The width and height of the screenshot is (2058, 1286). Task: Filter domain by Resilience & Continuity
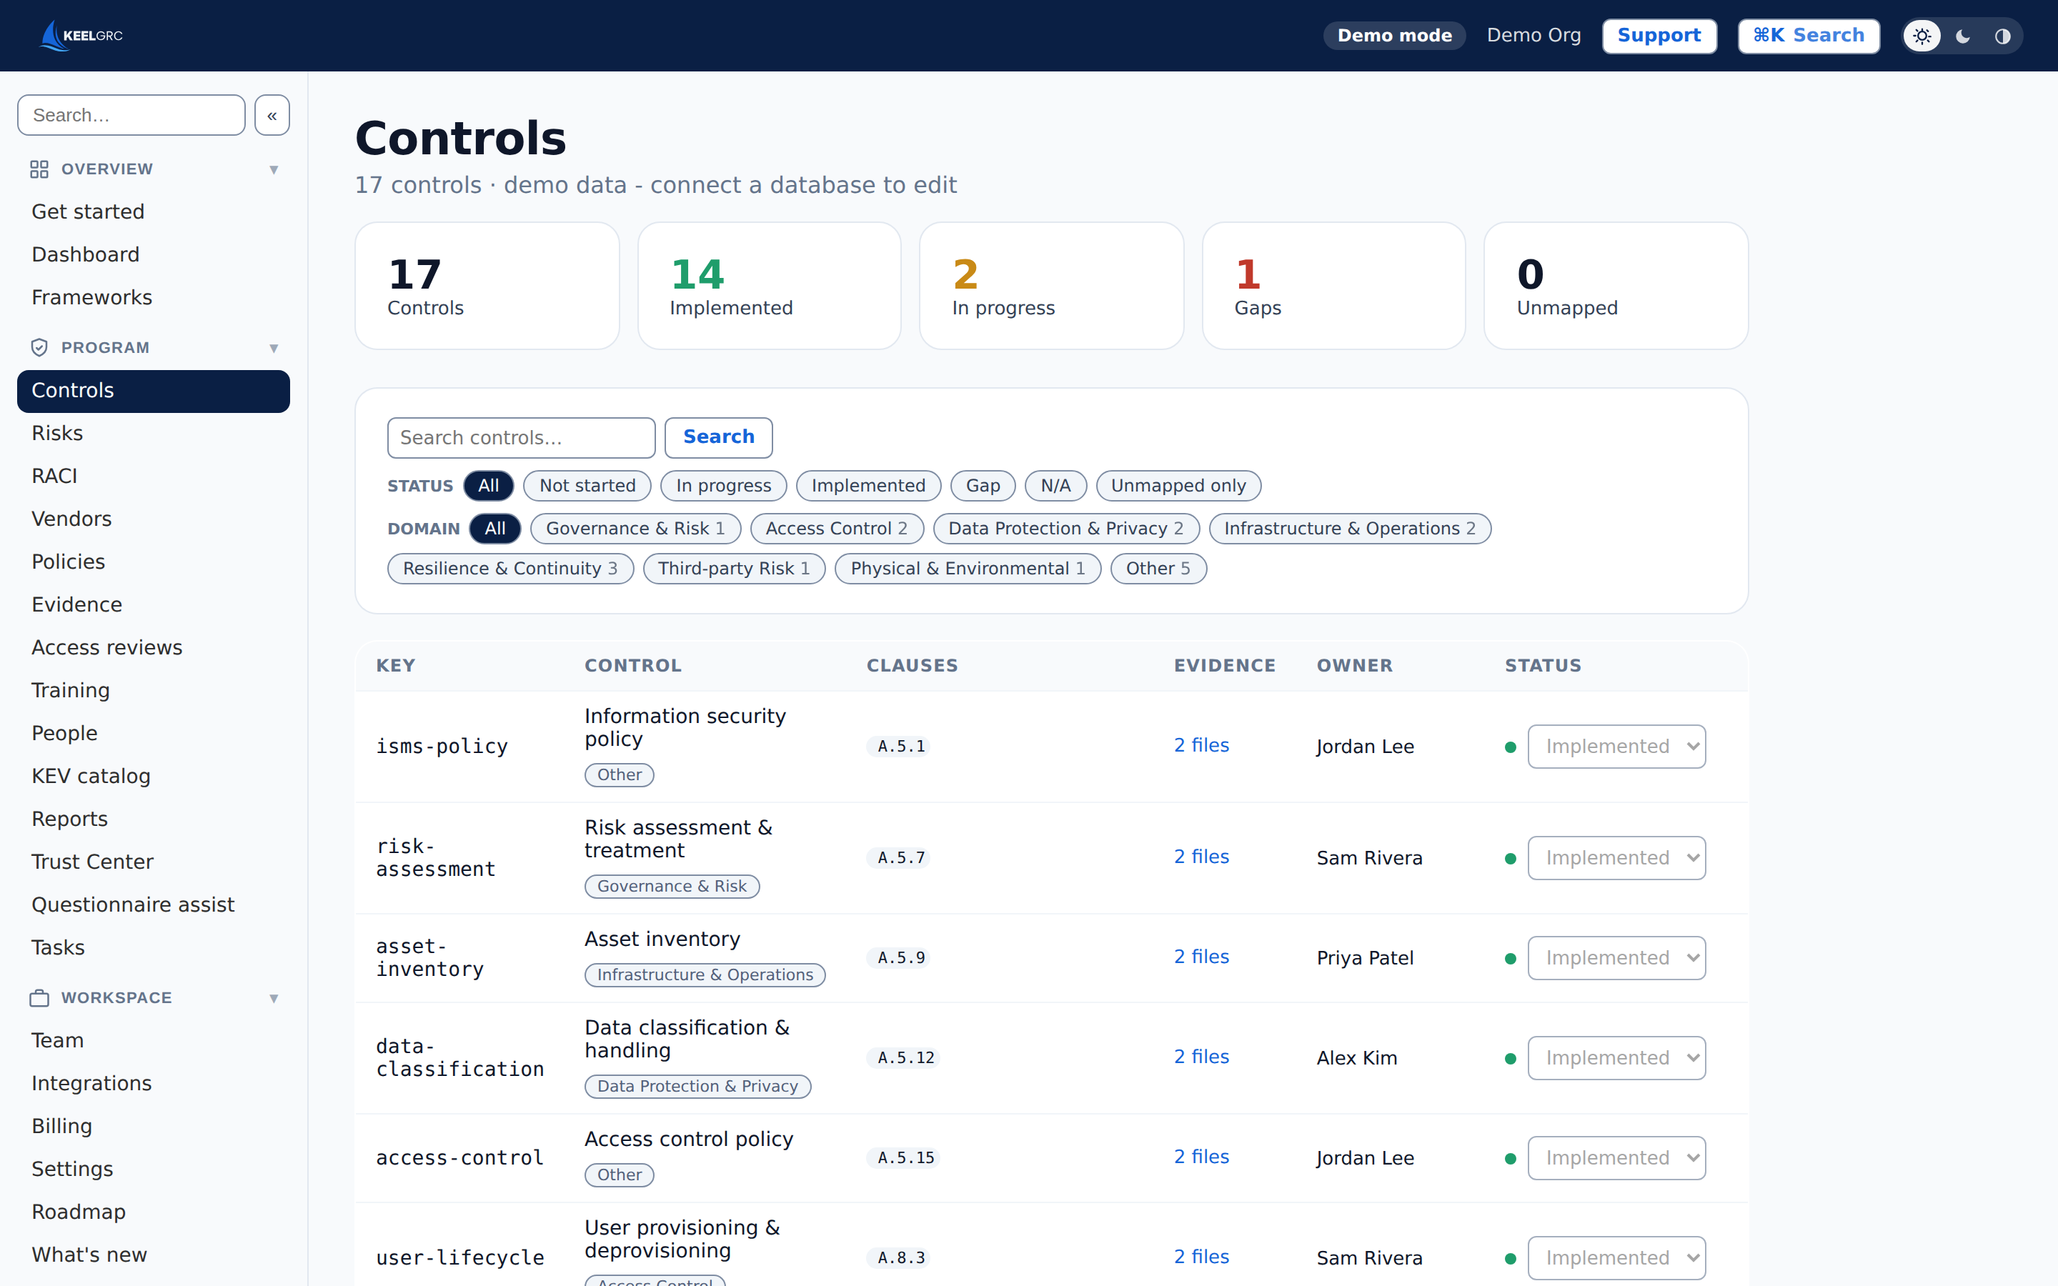[510, 568]
